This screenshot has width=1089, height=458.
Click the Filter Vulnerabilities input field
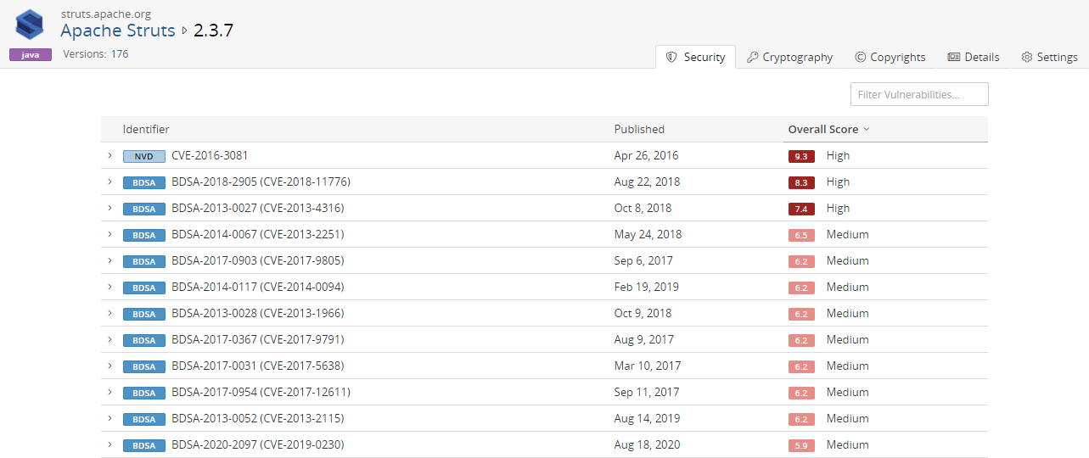tap(919, 94)
